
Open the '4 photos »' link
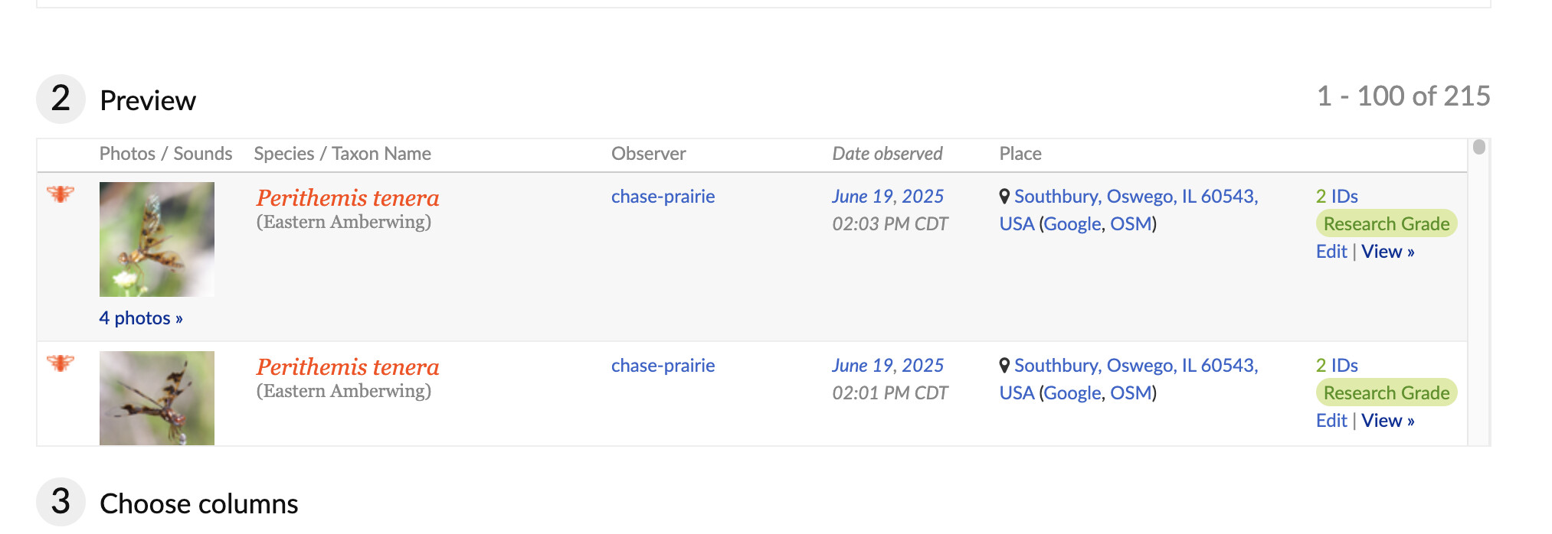tap(141, 318)
